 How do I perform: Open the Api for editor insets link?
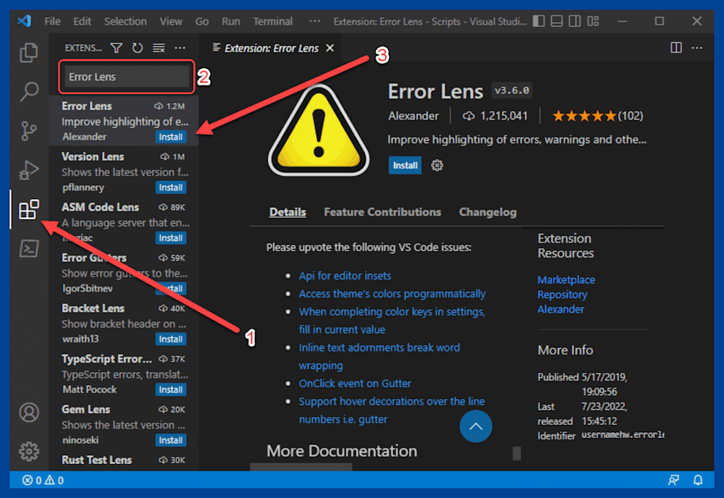click(345, 276)
